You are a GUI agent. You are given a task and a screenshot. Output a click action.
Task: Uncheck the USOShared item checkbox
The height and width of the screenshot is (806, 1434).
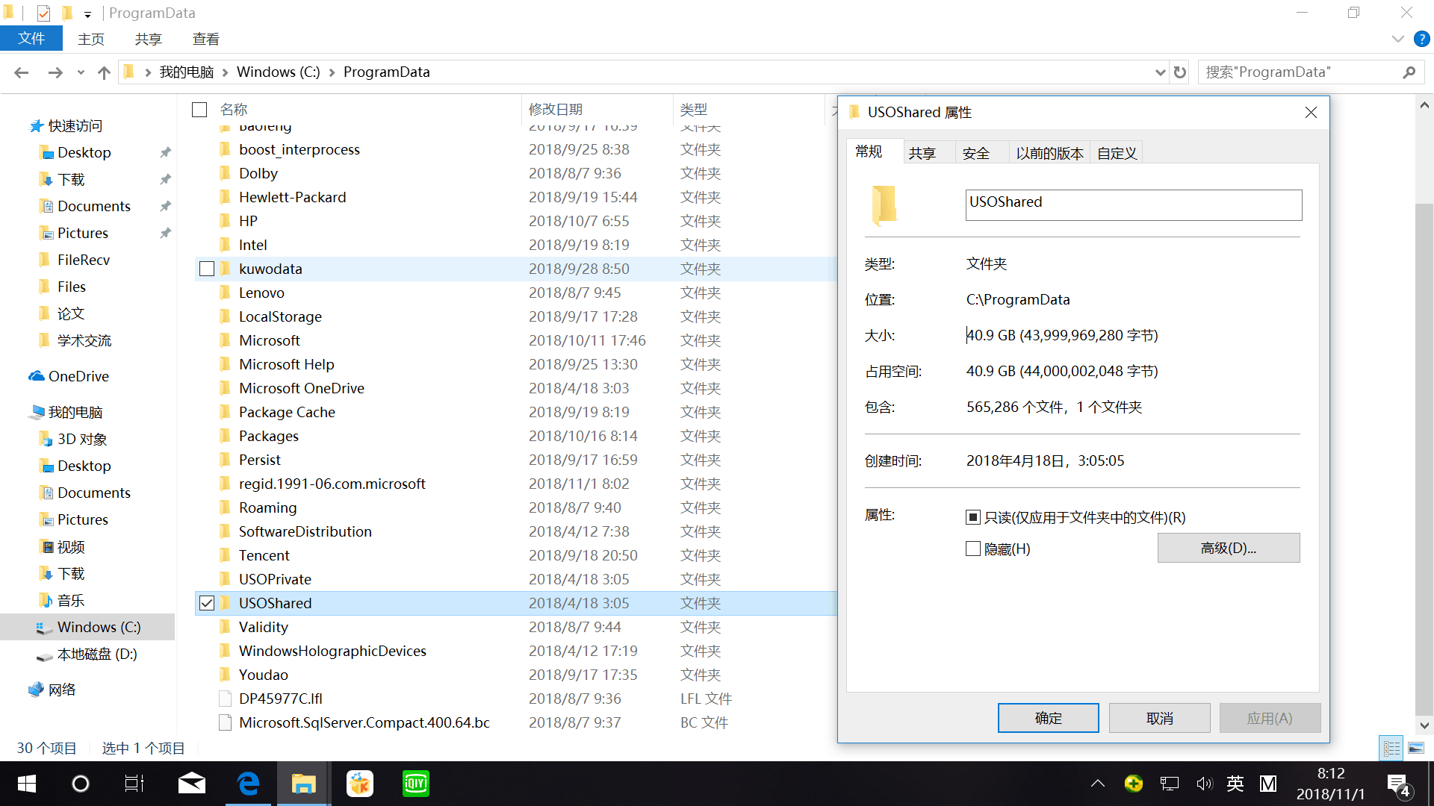coord(207,603)
